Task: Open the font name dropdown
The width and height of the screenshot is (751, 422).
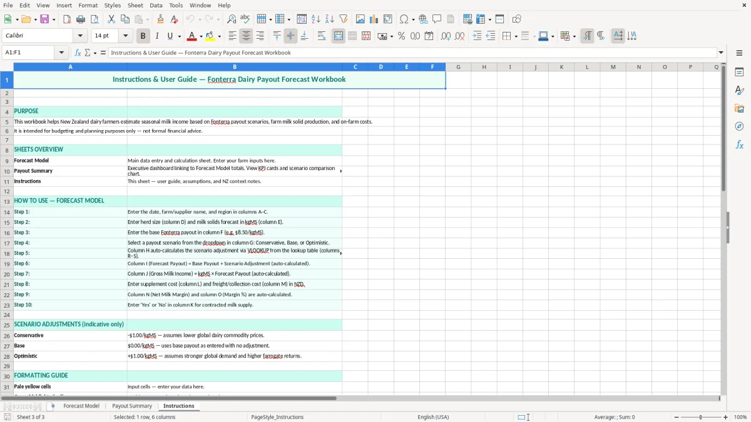Action: point(80,36)
